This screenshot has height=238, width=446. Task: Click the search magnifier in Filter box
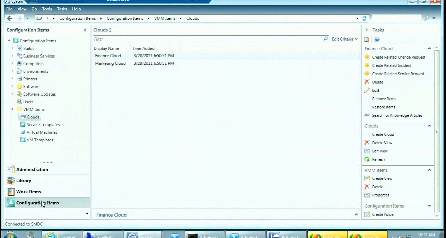tap(325, 39)
